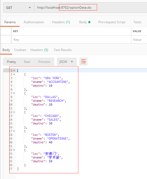Open the response Headers (5) tab
This screenshot has height=179, width=147.
pos(39,50)
